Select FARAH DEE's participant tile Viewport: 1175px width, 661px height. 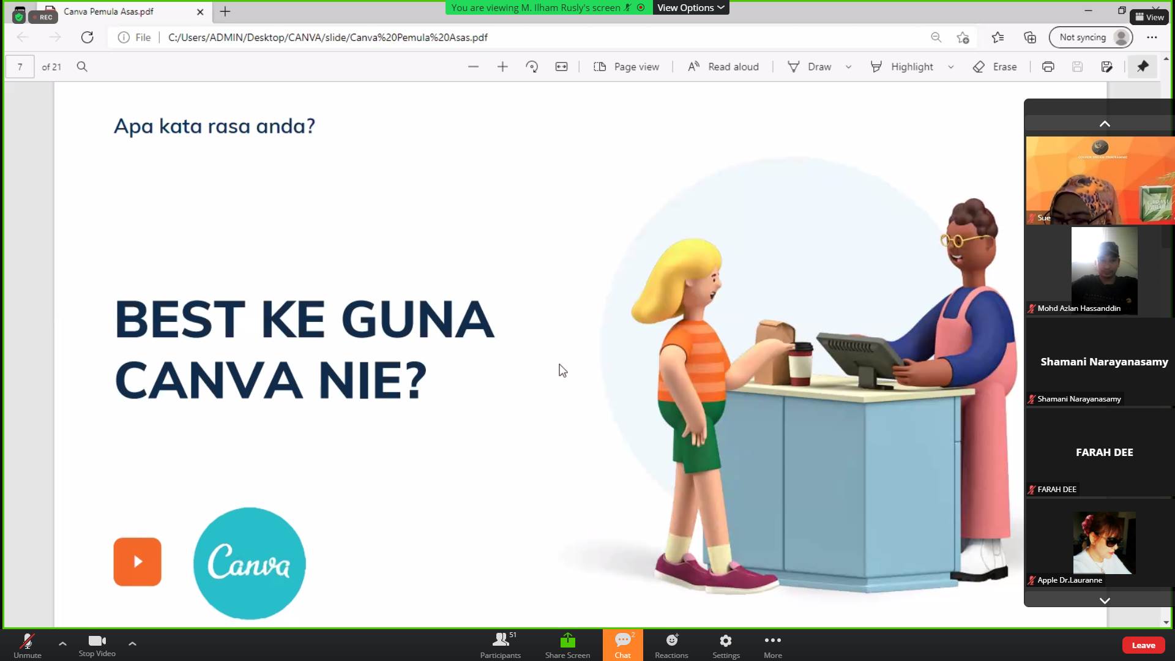1100,452
